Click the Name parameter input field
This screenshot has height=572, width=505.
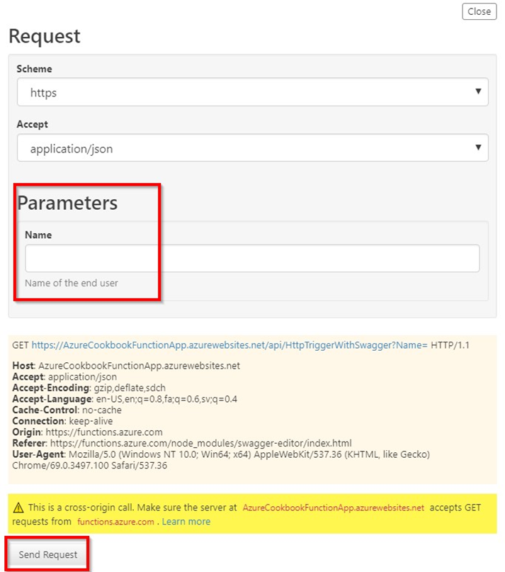tap(252, 259)
